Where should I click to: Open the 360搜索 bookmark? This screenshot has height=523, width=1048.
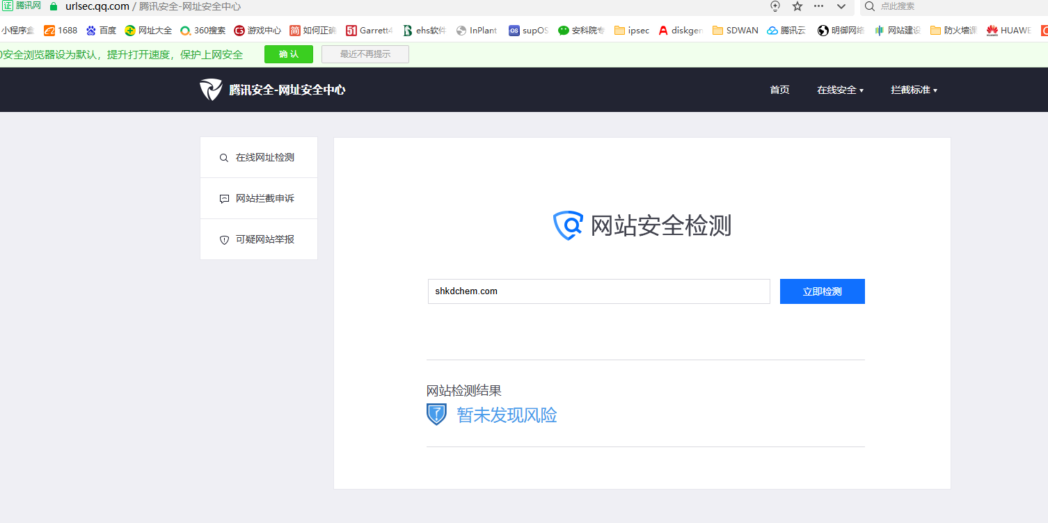[203, 31]
